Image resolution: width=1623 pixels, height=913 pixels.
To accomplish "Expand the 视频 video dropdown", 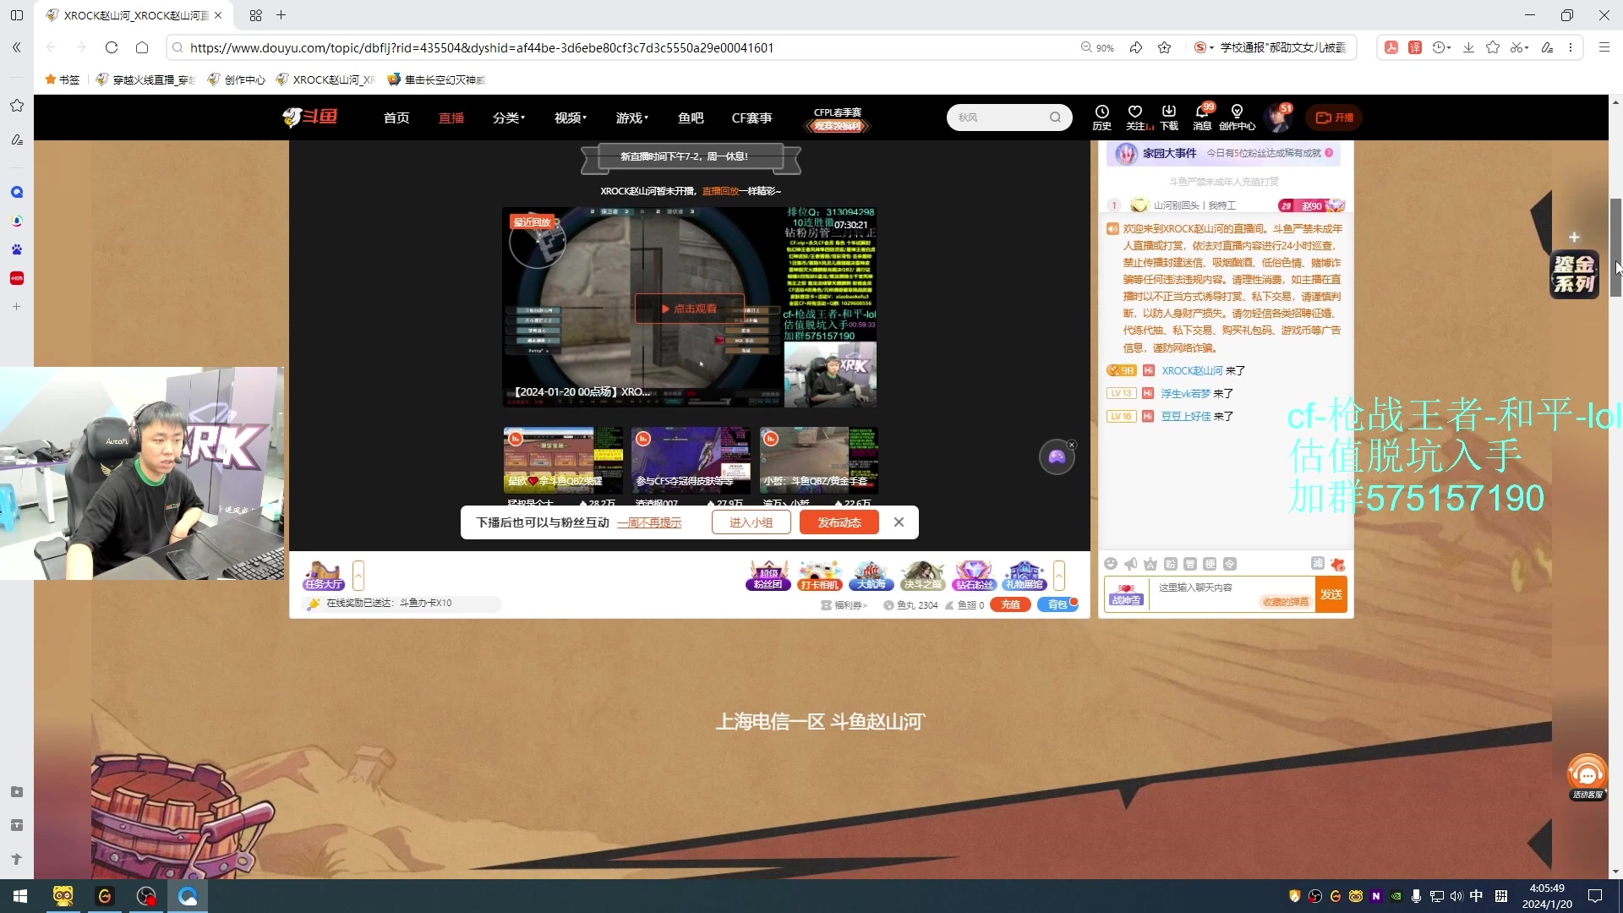I will click(571, 118).
